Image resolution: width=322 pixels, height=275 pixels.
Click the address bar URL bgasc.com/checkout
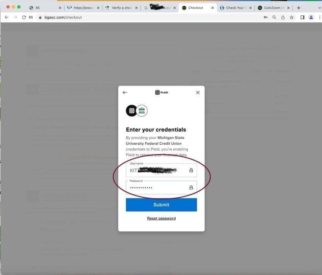[63, 17]
